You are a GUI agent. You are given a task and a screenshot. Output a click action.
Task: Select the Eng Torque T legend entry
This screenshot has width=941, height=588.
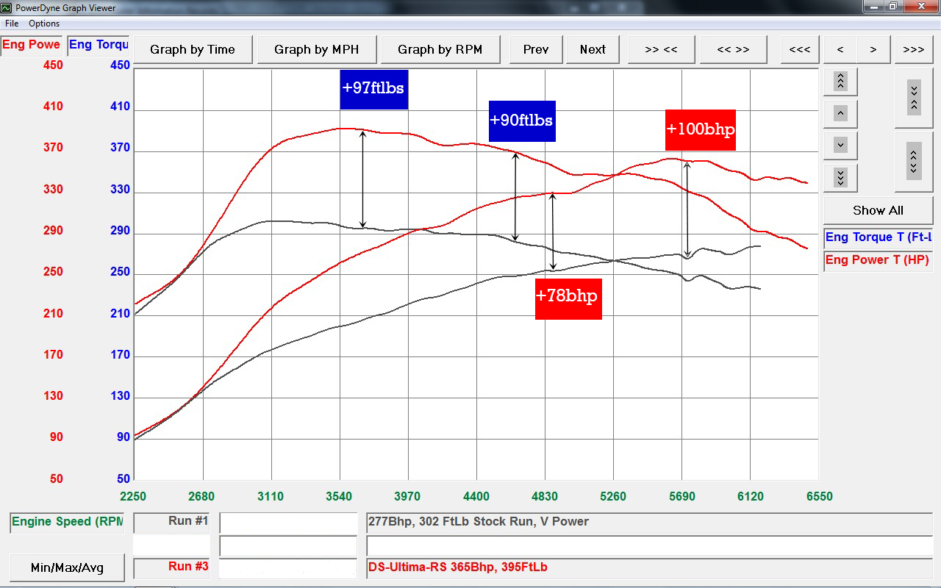tap(878, 237)
